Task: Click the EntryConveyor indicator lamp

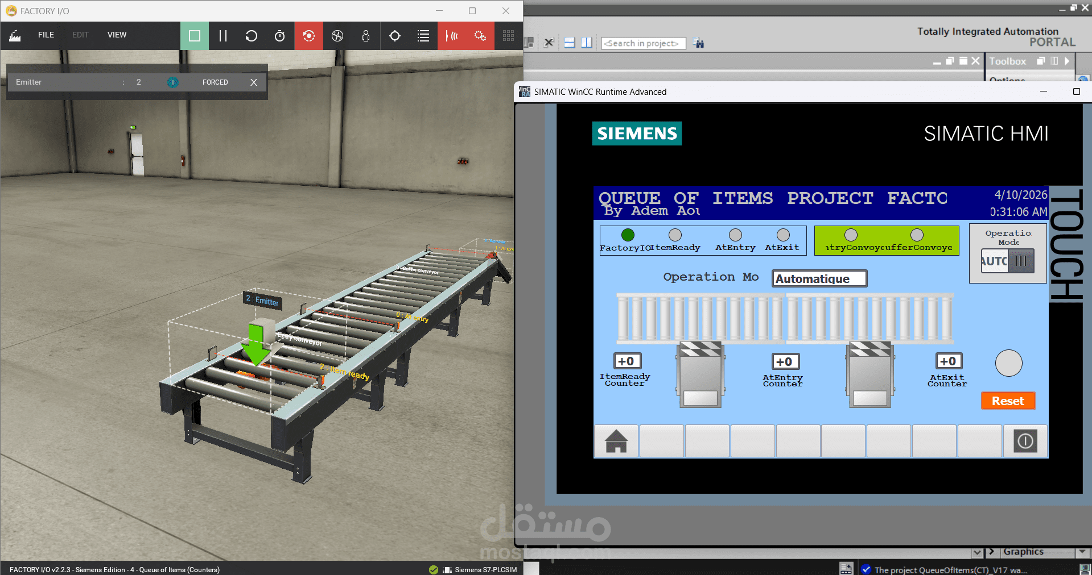Action: [851, 235]
